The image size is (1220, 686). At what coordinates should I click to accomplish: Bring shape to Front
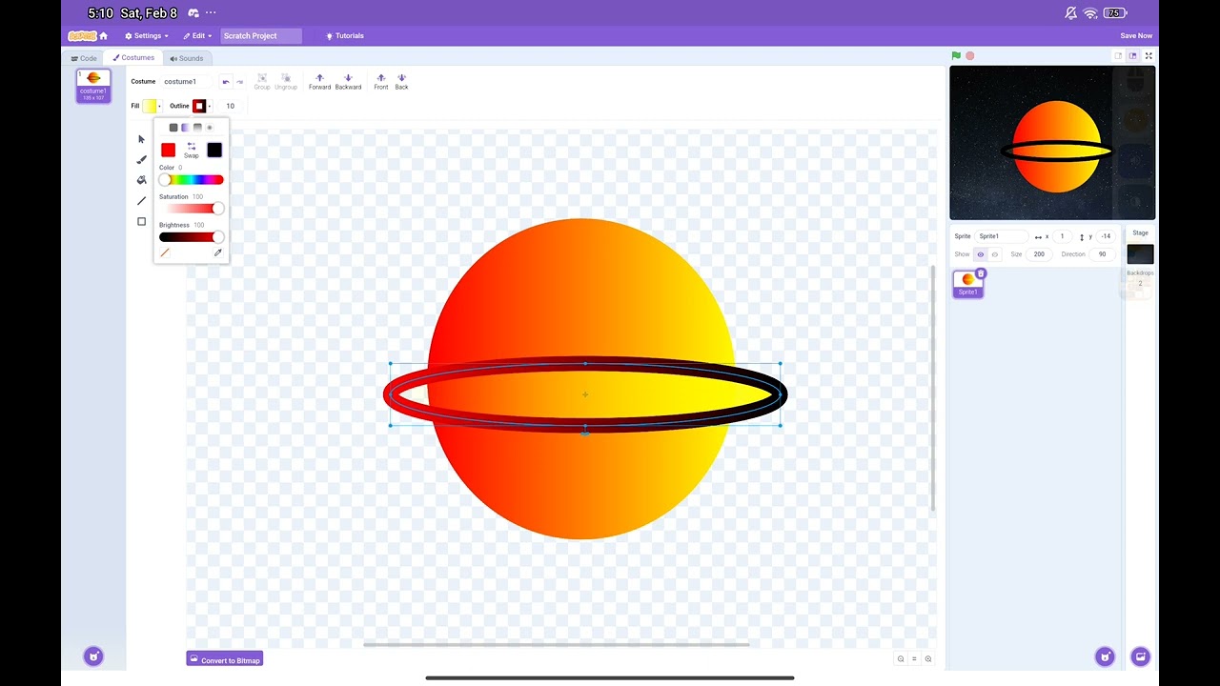(381, 82)
